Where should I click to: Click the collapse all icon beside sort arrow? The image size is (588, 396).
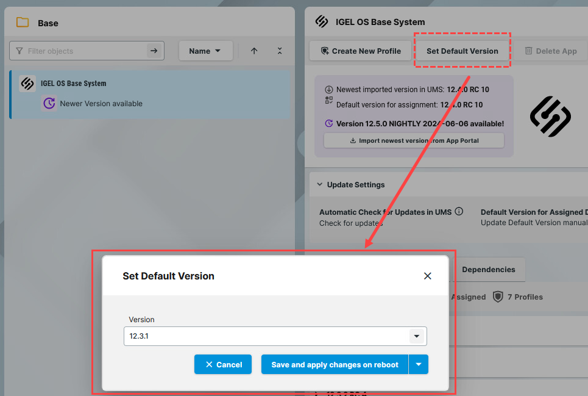coord(280,51)
